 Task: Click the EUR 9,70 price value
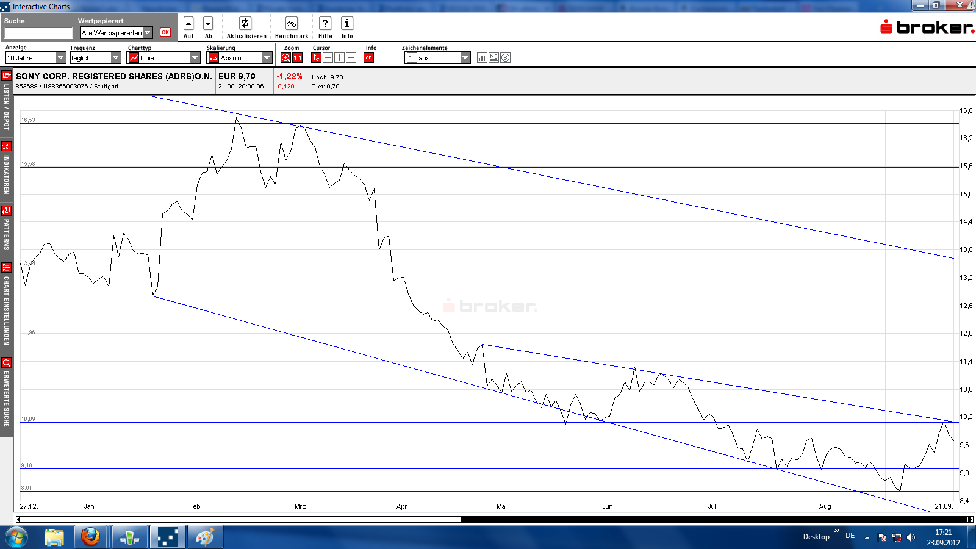[x=237, y=76]
